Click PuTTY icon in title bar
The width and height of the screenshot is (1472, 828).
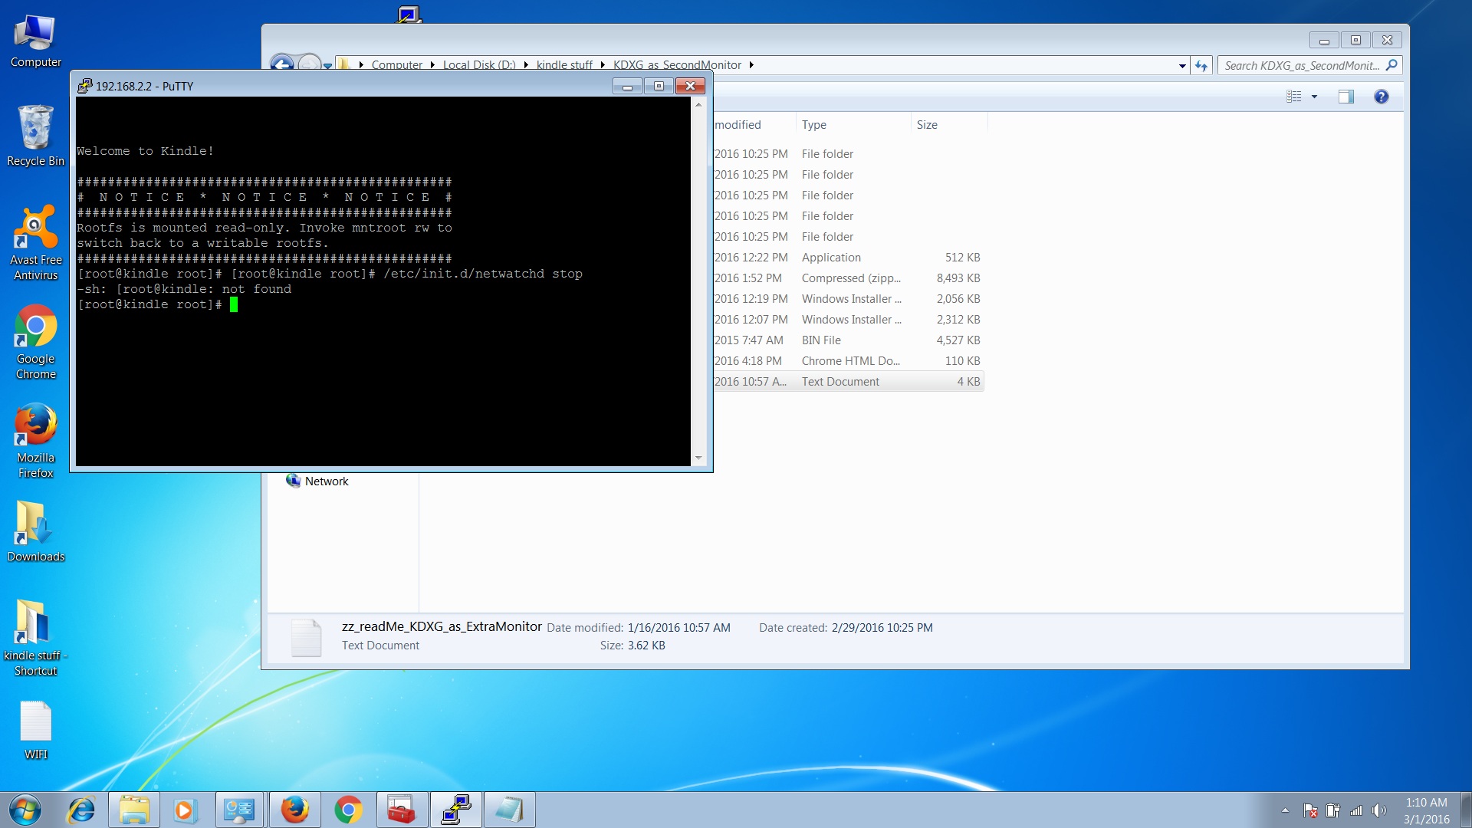(84, 86)
